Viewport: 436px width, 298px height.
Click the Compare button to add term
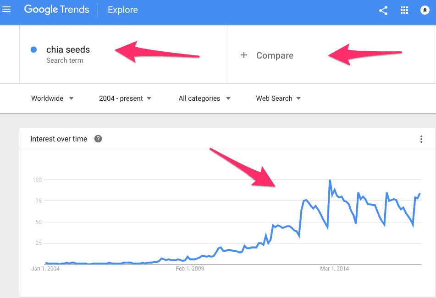[x=275, y=55]
